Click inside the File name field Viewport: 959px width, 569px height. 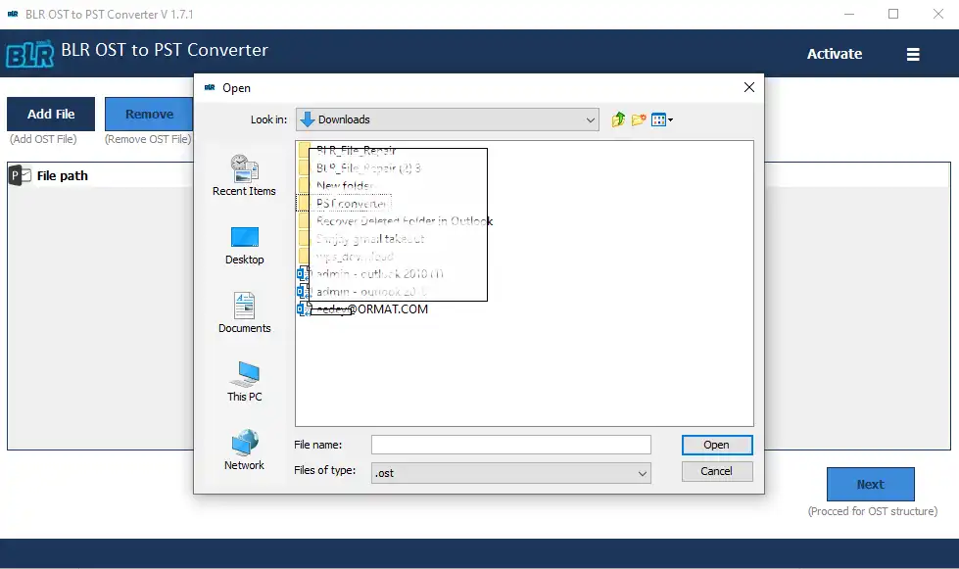tap(509, 444)
